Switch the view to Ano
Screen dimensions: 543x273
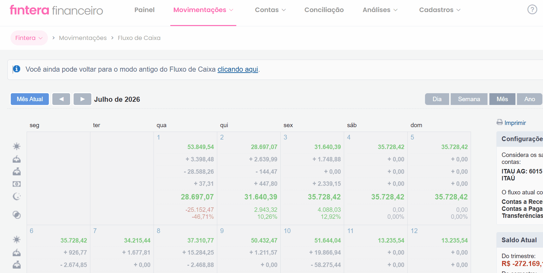click(x=530, y=99)
